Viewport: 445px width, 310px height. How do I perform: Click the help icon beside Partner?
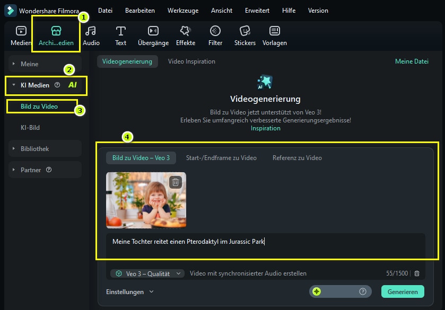49,170
